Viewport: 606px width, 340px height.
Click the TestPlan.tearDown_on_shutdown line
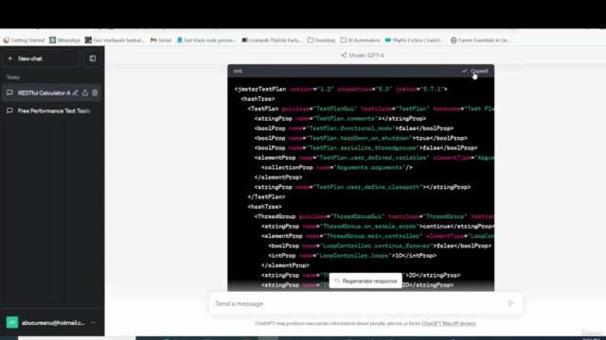(x=361, y=138)
